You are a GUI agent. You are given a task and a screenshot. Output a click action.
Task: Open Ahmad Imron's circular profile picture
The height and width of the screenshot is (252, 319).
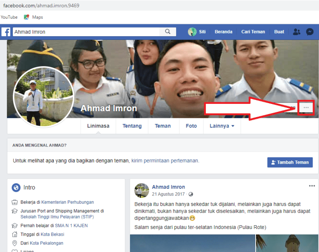(x=43, y=97)
